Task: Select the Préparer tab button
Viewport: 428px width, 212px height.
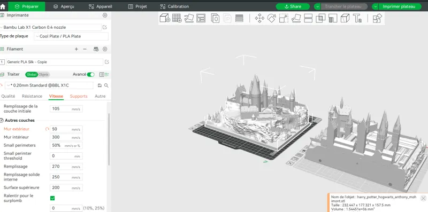Action: click(26, 6)
